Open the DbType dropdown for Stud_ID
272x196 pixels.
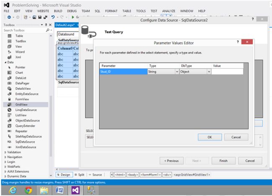(209, 71)
